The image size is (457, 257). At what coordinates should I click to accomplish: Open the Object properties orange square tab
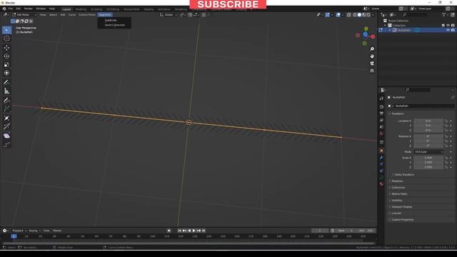(381, 151)
